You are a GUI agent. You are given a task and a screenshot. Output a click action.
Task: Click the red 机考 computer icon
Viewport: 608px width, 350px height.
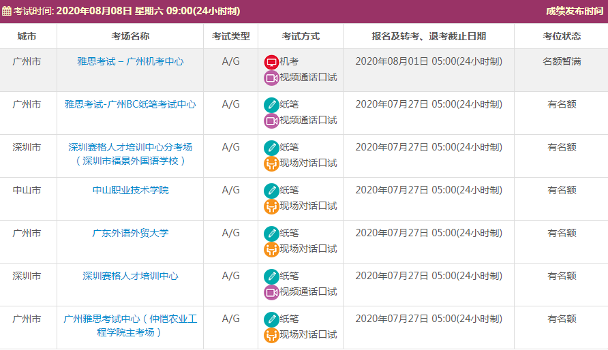coord(271,62)
